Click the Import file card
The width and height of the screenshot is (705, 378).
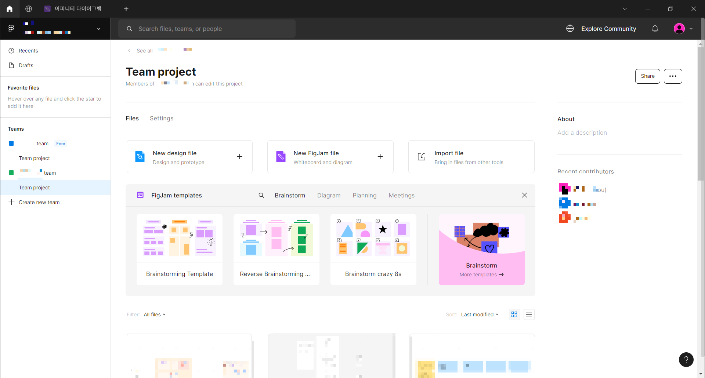471,157
